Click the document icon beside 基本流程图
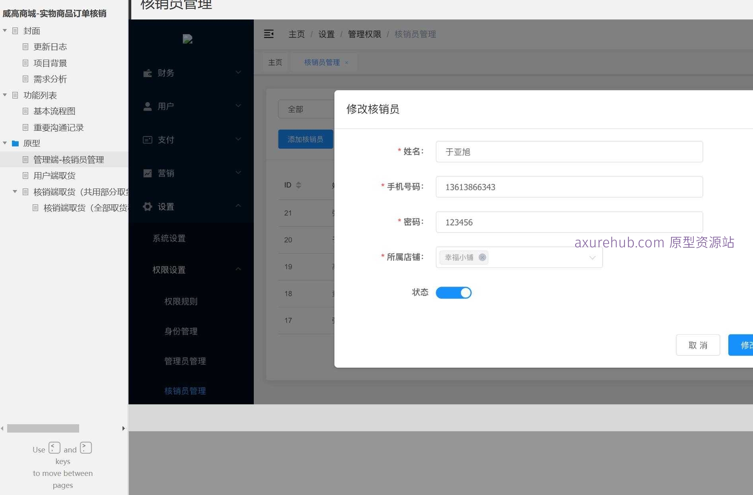The width and height of the screenshot is (753, 495). pos(25,111)
